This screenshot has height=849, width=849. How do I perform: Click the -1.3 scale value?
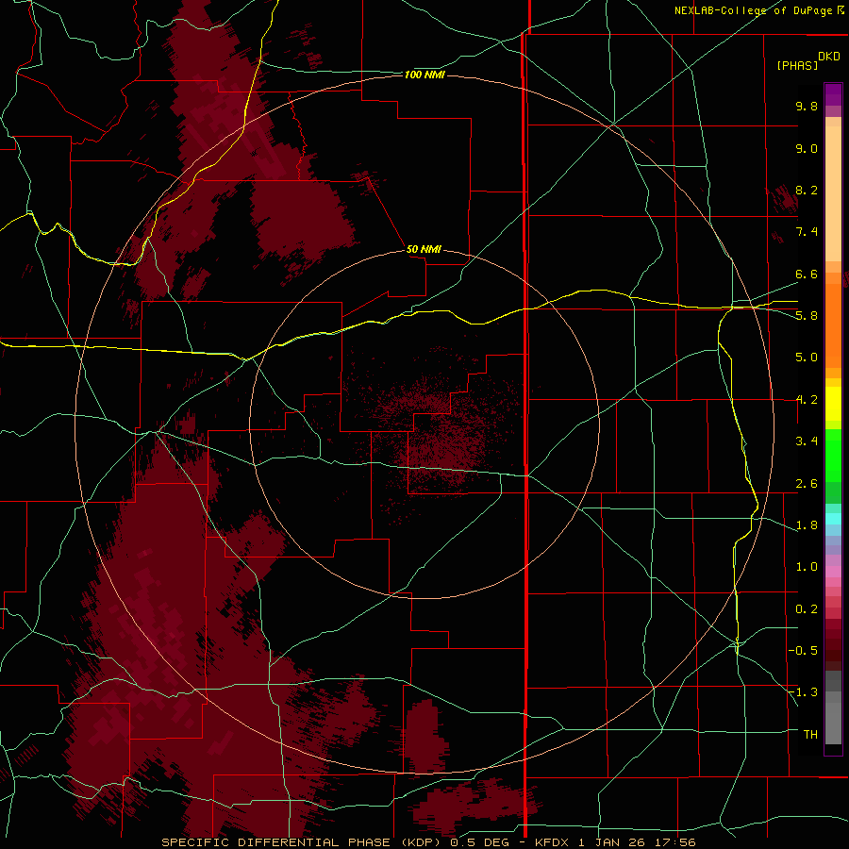pyautogui.click(x=803, y=692)
